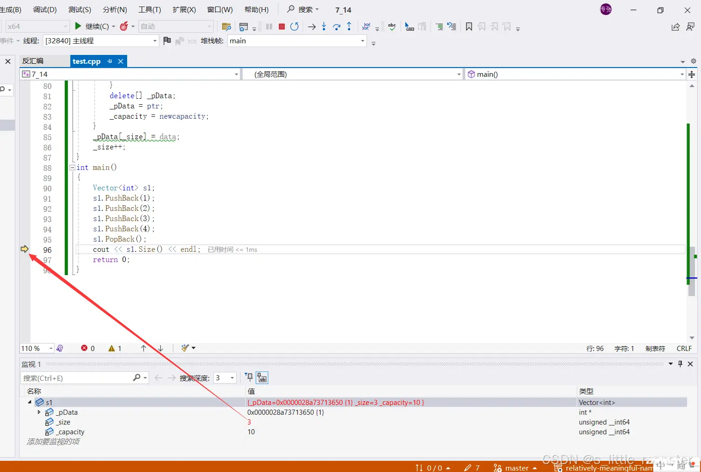Open the feedback person icon at top right
This screenshot has width=701, height=472.
(690, 27)
